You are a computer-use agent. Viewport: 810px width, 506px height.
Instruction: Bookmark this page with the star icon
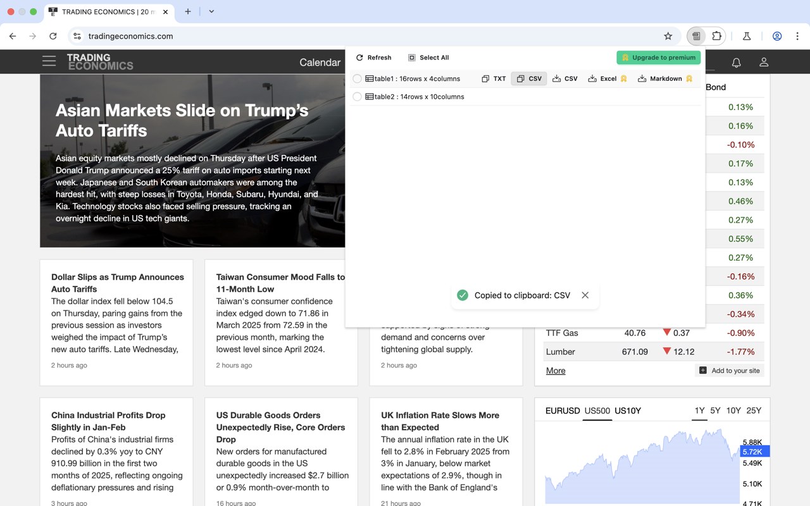click(x=668, y=36)
